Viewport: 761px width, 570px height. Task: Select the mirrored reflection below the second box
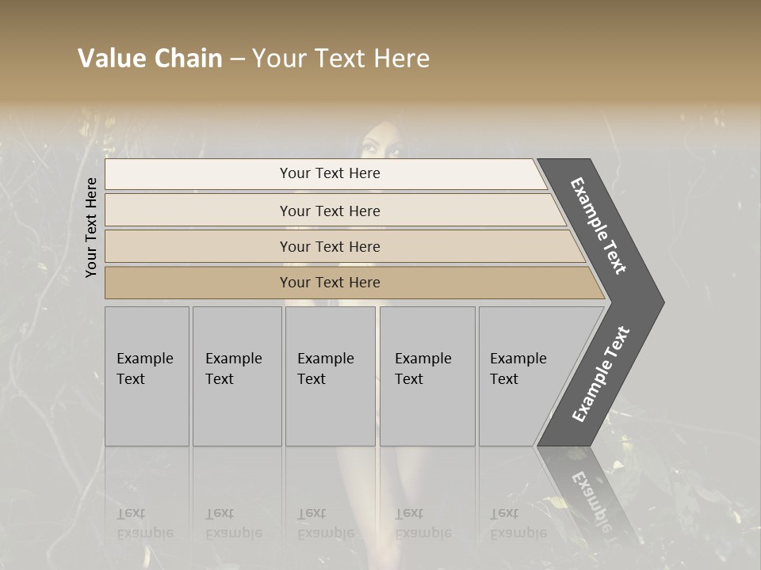coord(235,522)
